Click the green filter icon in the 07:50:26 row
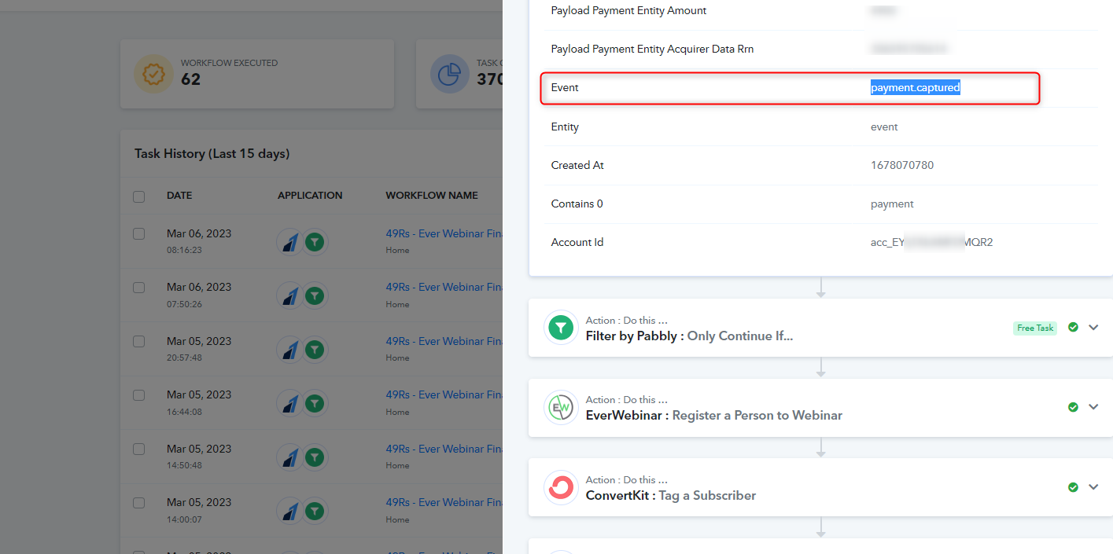This screenshot has width=1113, height=554. click(x=315, y=295)
